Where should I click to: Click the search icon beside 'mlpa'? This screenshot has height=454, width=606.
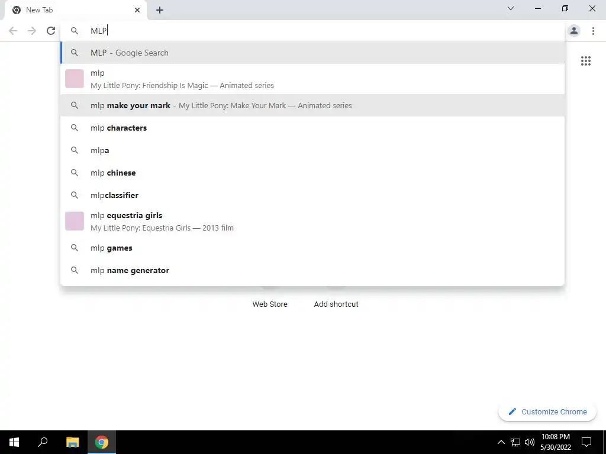tap(75, 150)
